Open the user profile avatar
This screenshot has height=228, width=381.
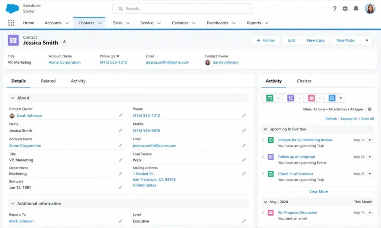[370, 9]
